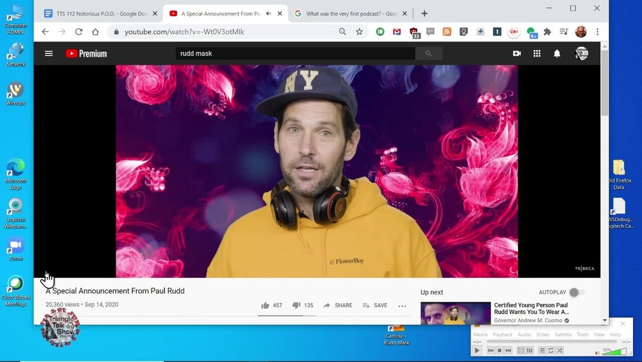Open the VLC Playback menu

pyautogui.click(x=503, y=334)
